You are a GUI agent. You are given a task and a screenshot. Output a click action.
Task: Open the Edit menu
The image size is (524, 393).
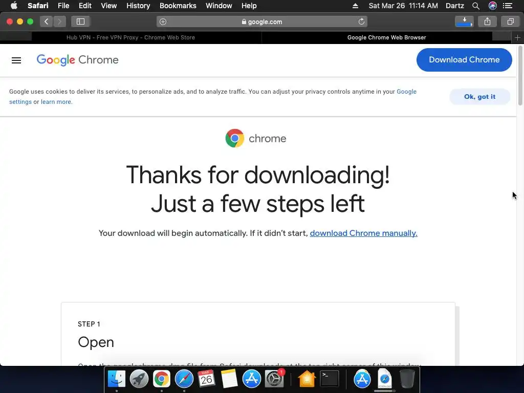pyautogui.click(x=85, y=6)
